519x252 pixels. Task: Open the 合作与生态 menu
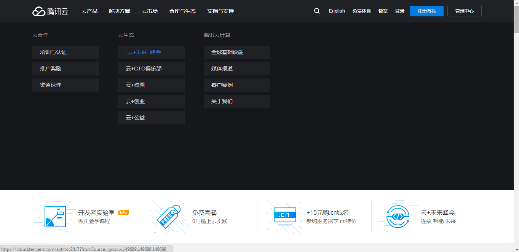click(182, 11)
